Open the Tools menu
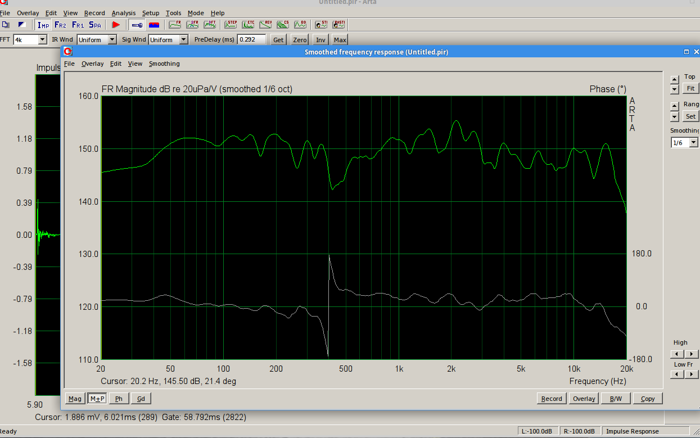The width and height of the screenshot is (700, 438). pos(174,13)
